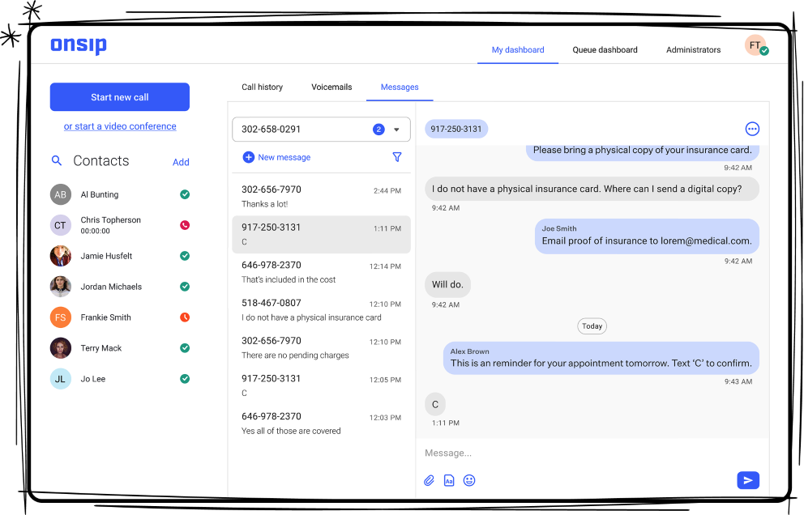Screen dimensions: 804x515
Task: Send the message with the send arrow icon
Action: pos(747,480)
